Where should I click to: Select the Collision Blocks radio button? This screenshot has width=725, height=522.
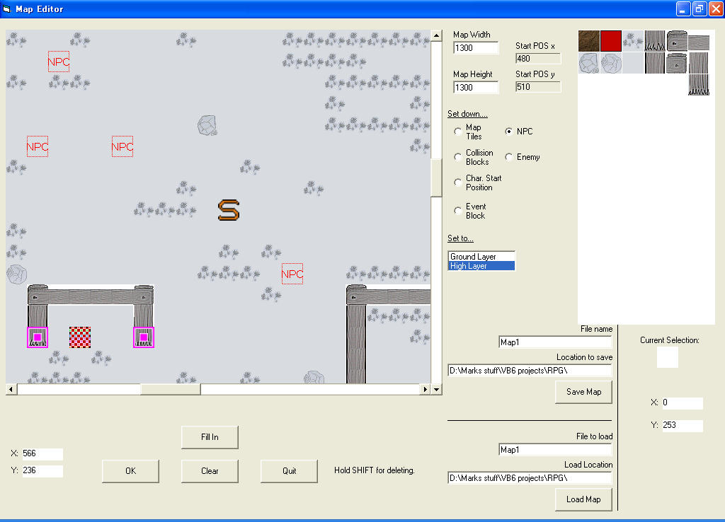tap(458, 158)
